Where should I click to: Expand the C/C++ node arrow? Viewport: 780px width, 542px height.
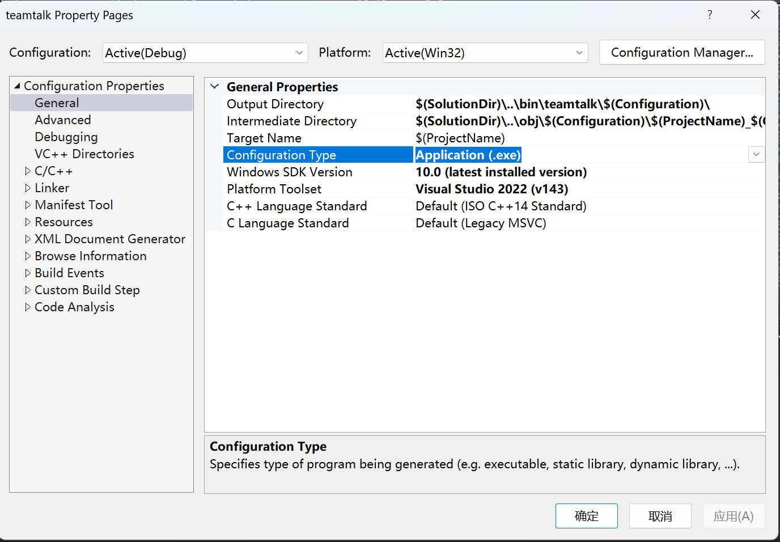coord(28,171)
